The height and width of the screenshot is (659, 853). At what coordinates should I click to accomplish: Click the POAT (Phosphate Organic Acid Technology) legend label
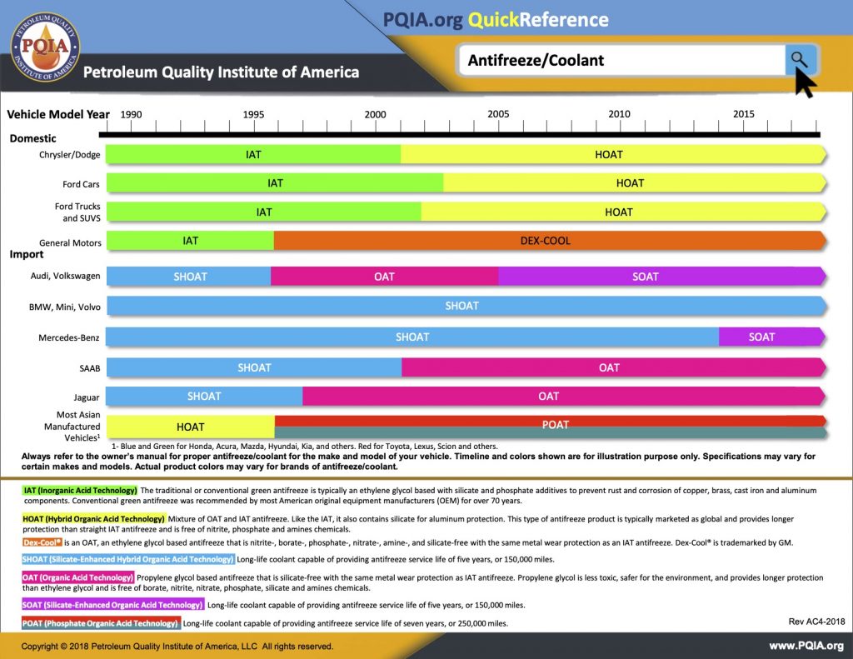point(101,623)
